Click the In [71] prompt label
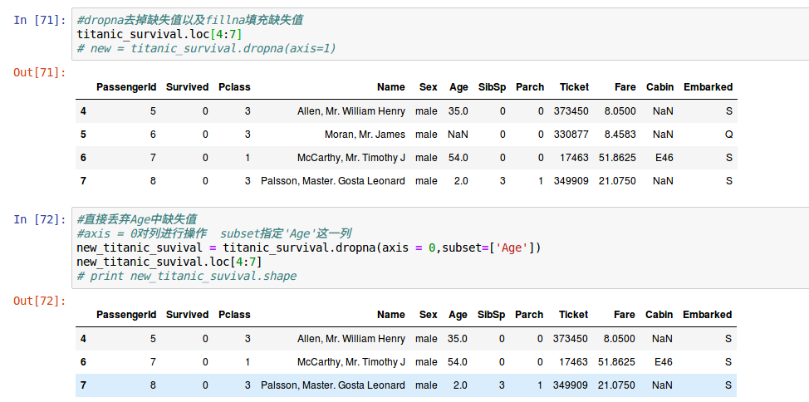 (x=40, y=21)
